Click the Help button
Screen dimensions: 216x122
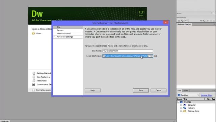[x=92, y=90]
